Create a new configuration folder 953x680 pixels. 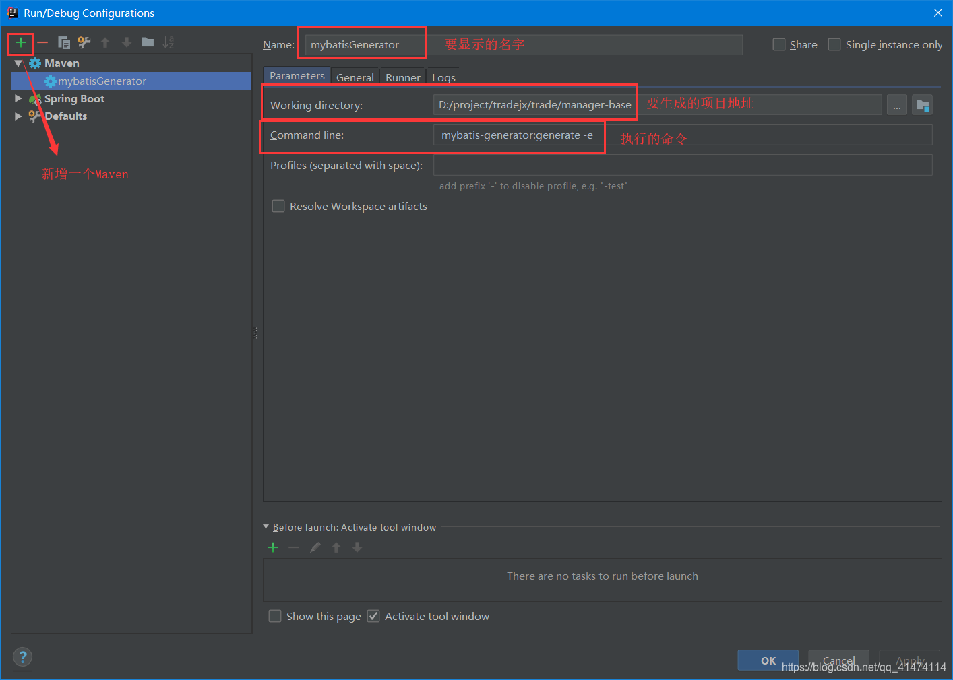147,42
